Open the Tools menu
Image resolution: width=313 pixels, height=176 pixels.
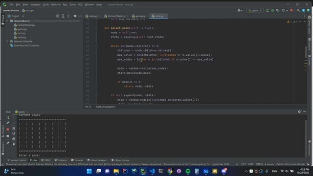72,4
